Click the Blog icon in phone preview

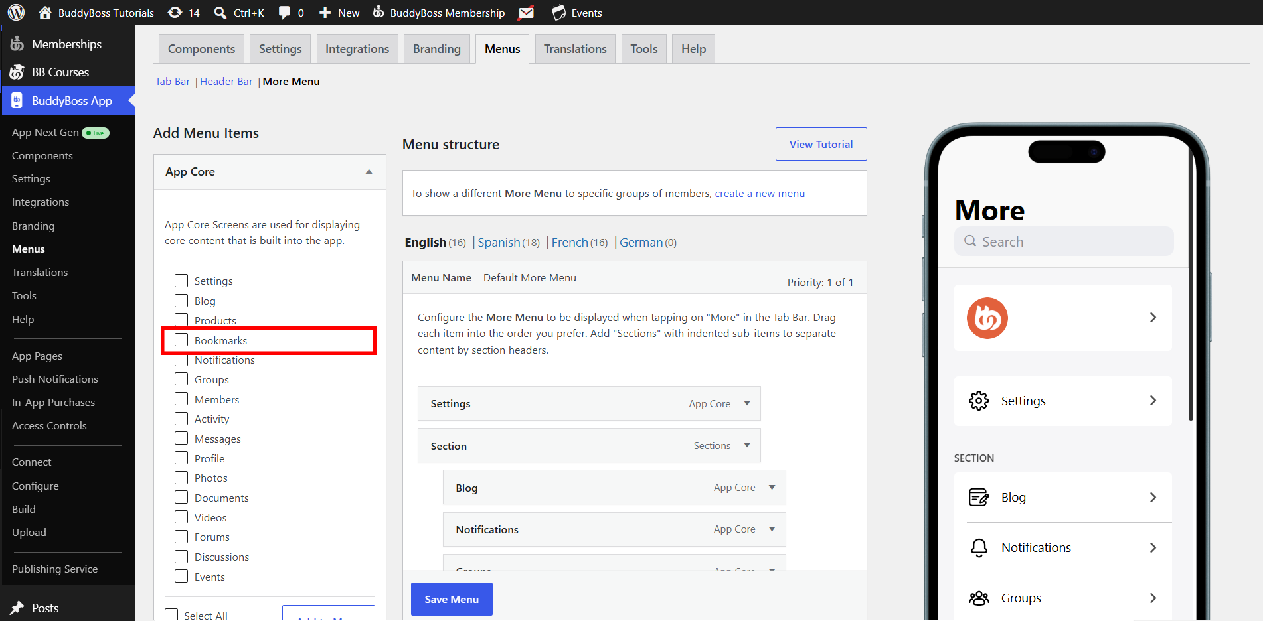[x=979, y=497]
